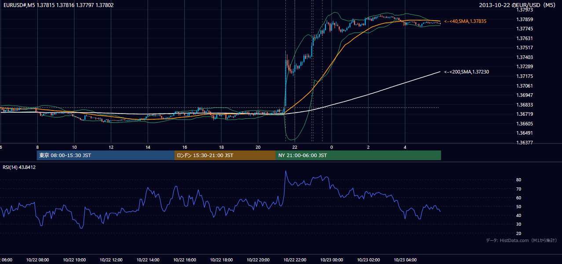562x264 pixels.
Task: Click RSI scale level 60
Action: [x=518, y=198]
